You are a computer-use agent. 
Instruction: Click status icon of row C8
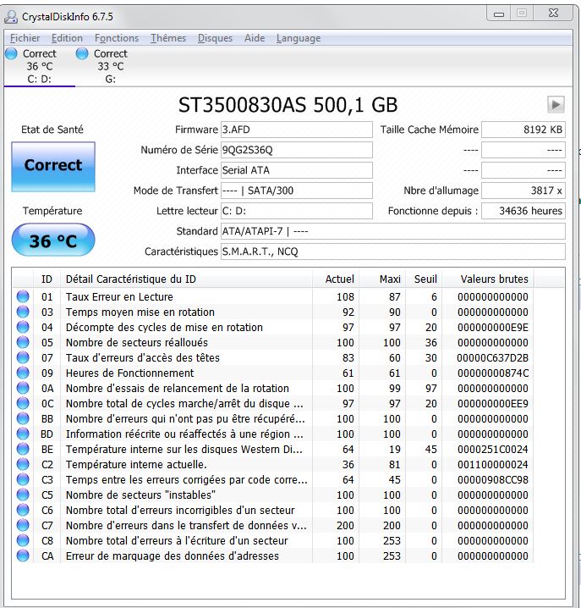pyautogui.click(x=23, y=540)
